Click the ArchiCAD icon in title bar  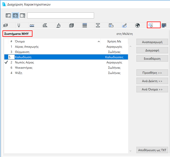(4, 4)
